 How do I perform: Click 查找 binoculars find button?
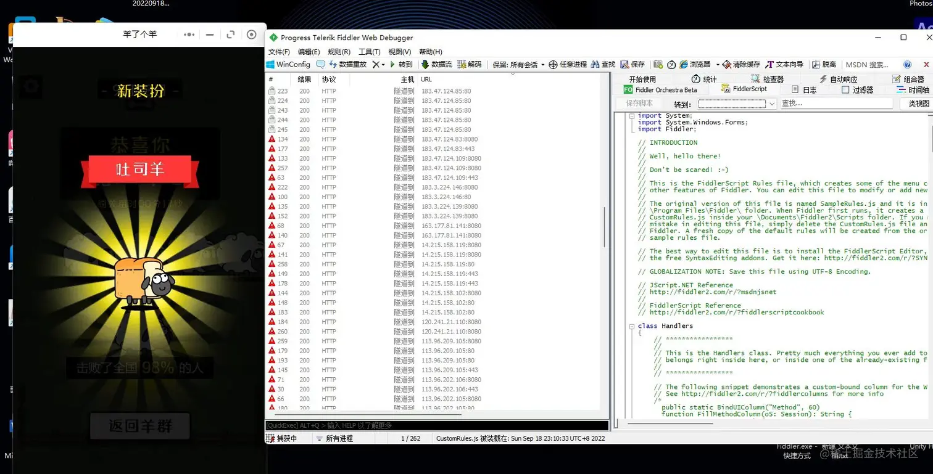pyautogui.click(x=603, y=64)
